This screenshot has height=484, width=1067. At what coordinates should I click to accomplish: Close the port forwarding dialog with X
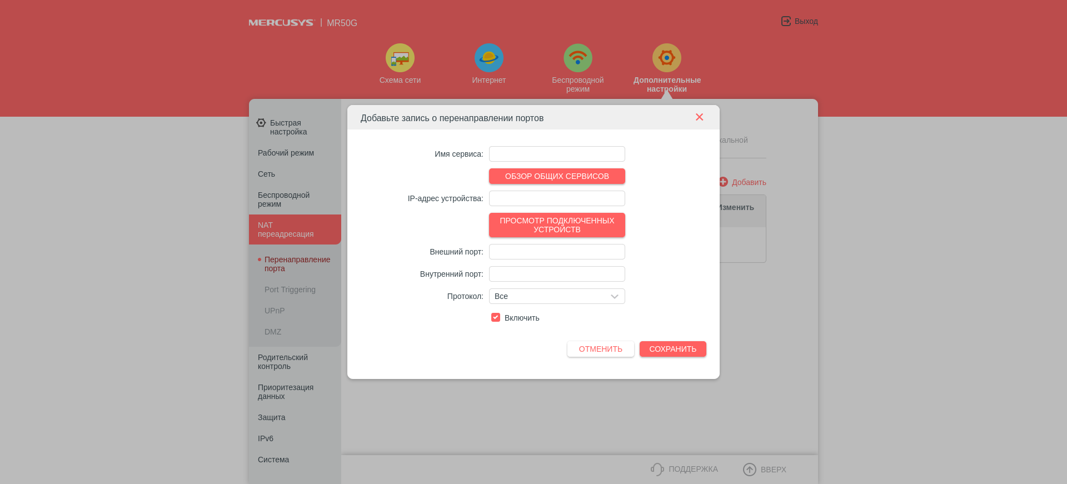click(699, 117)
